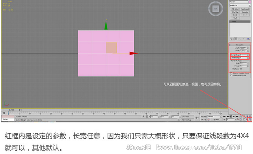Click the Z coordinate input field

click(x=175, y=116)
